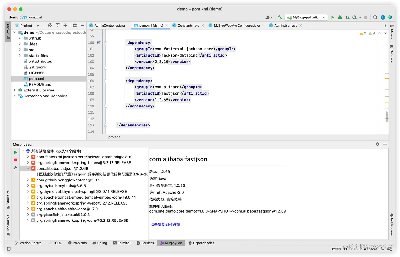
Task: Open MurphySec panel gear settings icon
Action: click(377, 144)
